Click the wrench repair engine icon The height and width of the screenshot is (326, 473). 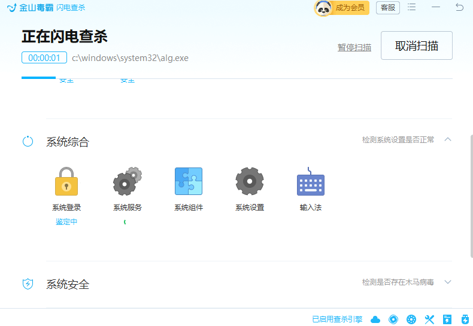coord(429,319)
